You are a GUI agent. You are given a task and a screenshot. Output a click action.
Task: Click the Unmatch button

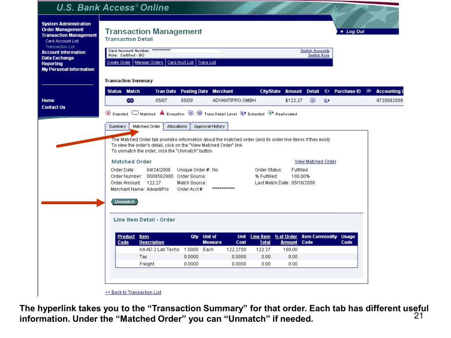[125, 202]
